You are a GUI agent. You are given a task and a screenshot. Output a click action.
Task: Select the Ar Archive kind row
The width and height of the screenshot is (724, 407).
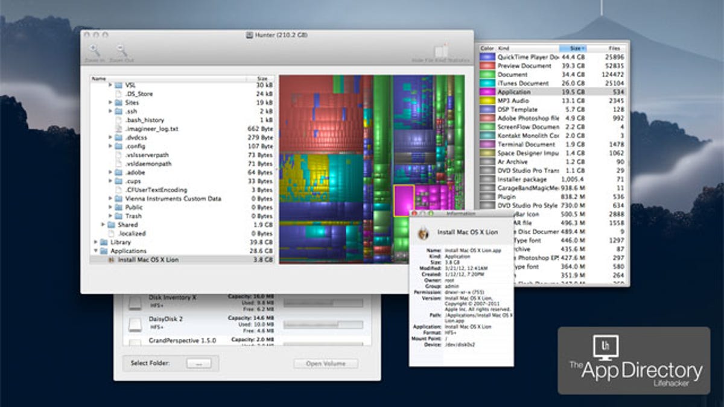pos(553,162)
